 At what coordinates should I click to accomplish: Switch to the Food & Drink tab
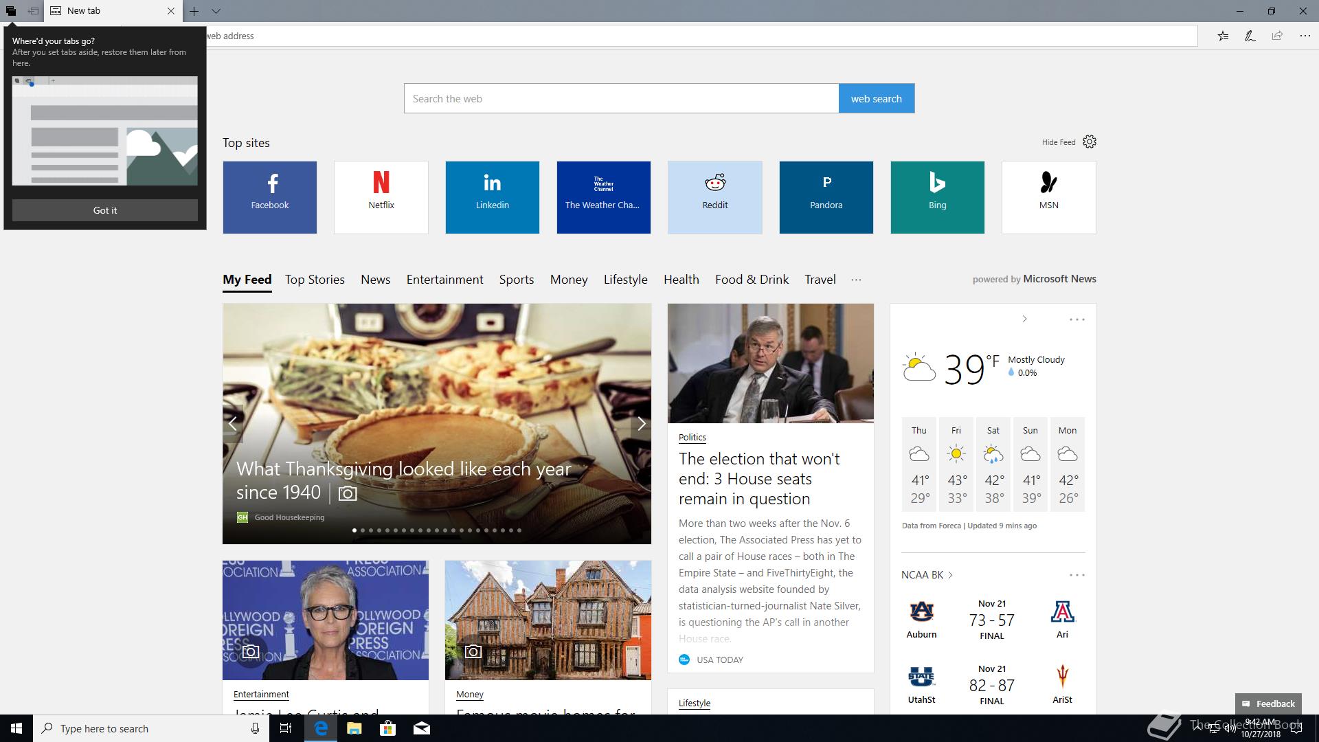point(752,280)
